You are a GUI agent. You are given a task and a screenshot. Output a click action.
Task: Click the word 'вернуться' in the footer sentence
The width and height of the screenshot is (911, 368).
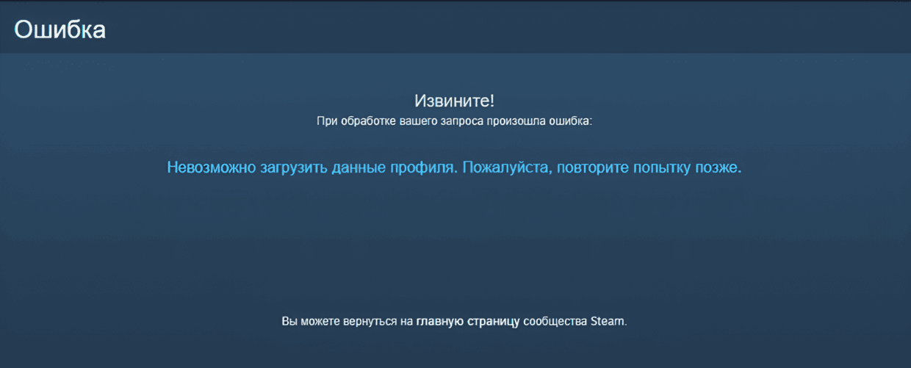371,322
